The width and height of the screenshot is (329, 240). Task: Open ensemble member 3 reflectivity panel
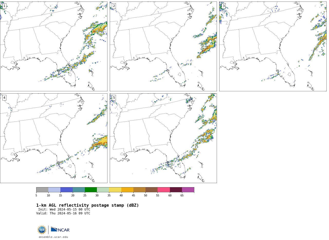(x=273, y=46)
